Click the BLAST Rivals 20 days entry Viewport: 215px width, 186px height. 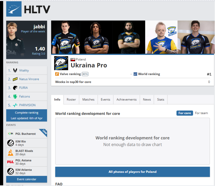(x=27, y=153)
